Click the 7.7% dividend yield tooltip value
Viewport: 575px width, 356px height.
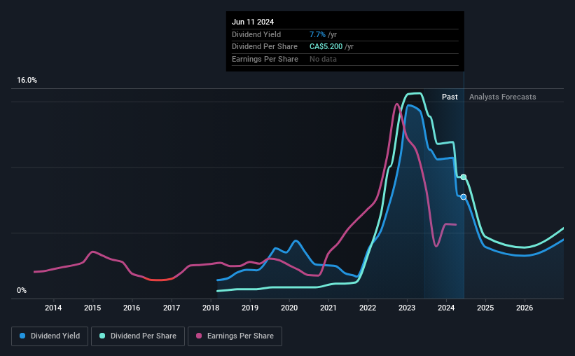[317, 34]
